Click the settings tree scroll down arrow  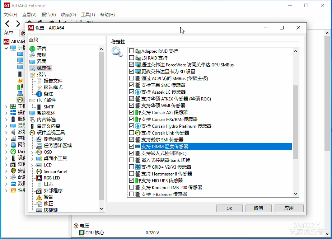[102, 209]
